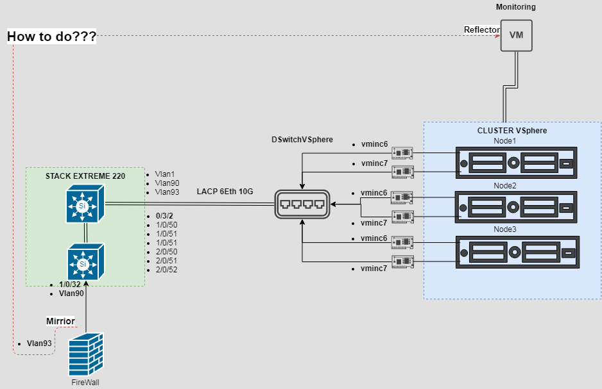The width and height of the screenshot is (602, 389).
Task: Click the Node3 server icon
Action: (517, 252)
